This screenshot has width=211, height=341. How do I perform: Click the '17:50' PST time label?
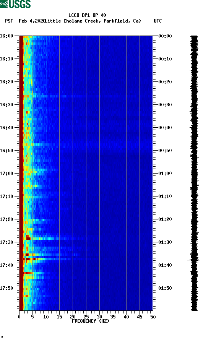pyautogui.click(x=6, y=288)
